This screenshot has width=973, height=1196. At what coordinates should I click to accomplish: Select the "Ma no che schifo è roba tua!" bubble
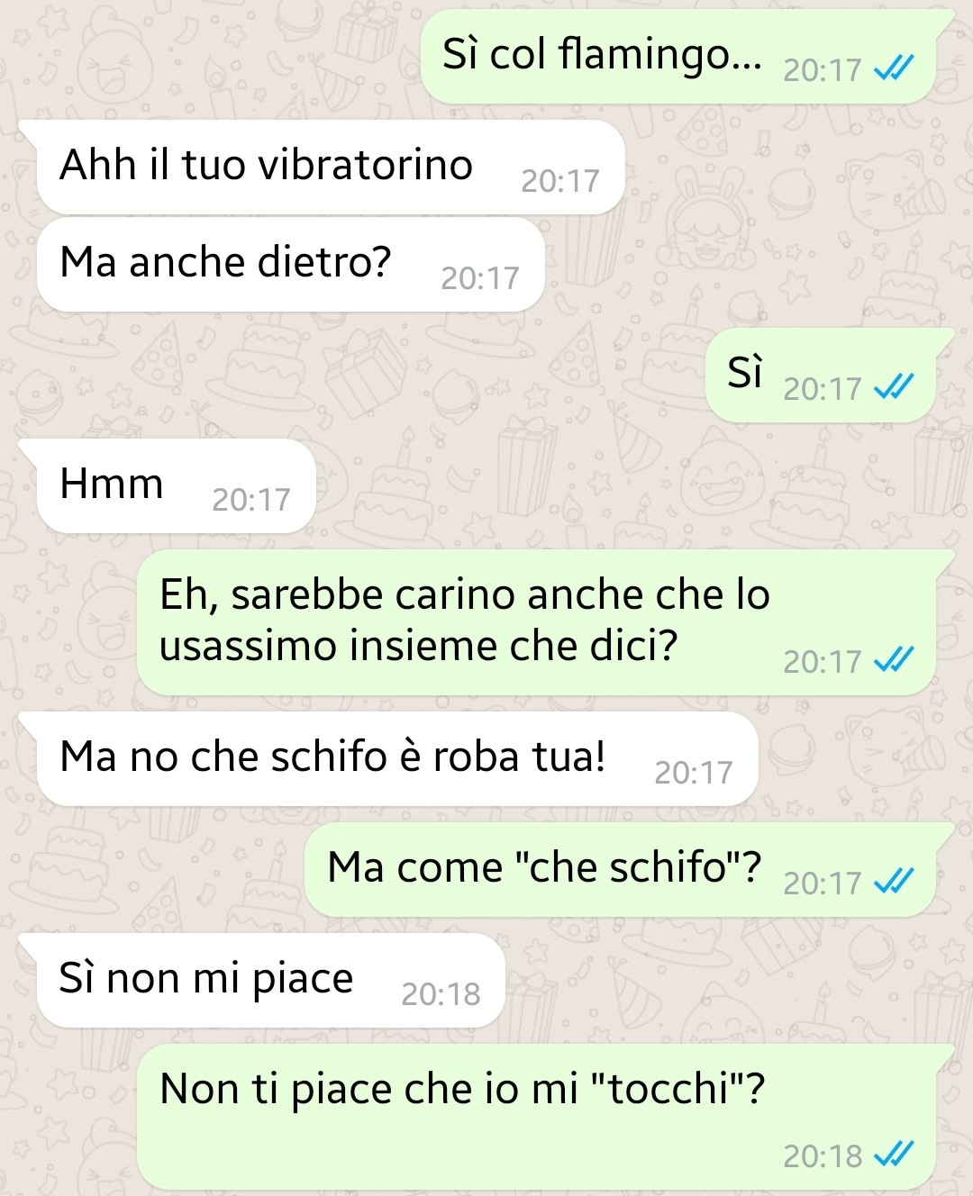coord(397,759)
